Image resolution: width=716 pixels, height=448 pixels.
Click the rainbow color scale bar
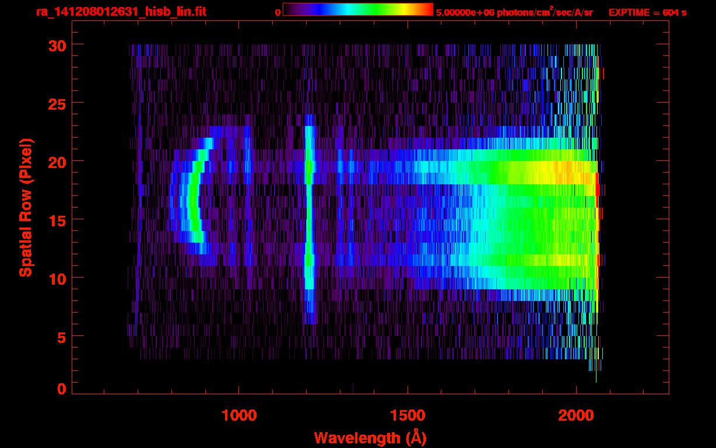pos(357,9)
